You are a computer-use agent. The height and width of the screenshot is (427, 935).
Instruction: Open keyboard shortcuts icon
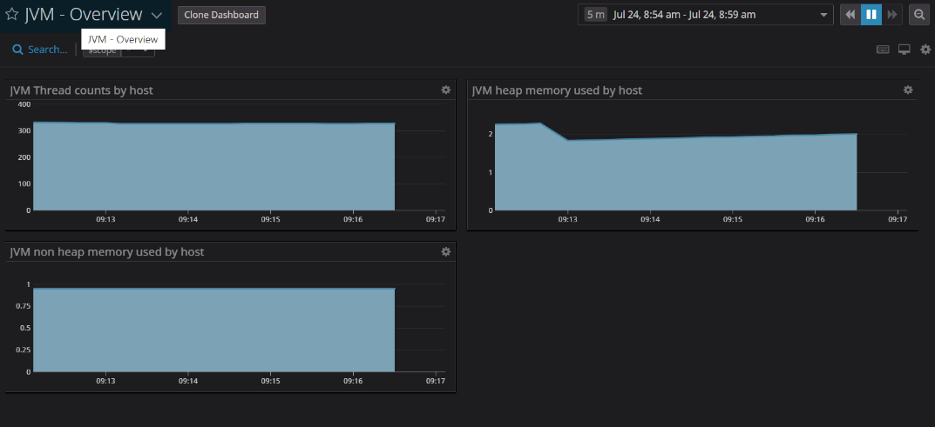coord(883,50)
